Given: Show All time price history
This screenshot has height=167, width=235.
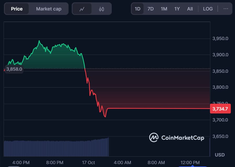Looking at the screenshot, I should click(190, 9).
